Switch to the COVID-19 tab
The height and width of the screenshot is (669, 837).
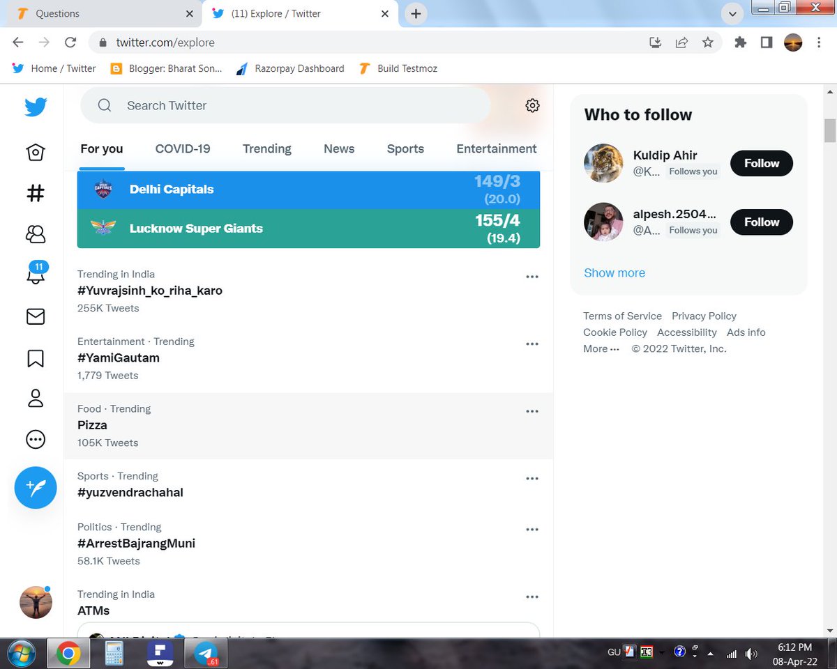pos(183,148)
